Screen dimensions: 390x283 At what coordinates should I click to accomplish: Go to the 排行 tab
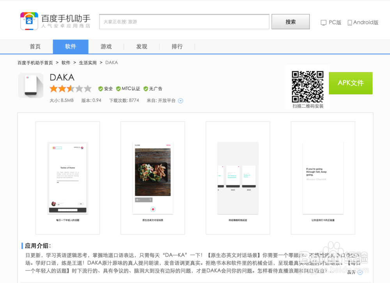point(177,46)
